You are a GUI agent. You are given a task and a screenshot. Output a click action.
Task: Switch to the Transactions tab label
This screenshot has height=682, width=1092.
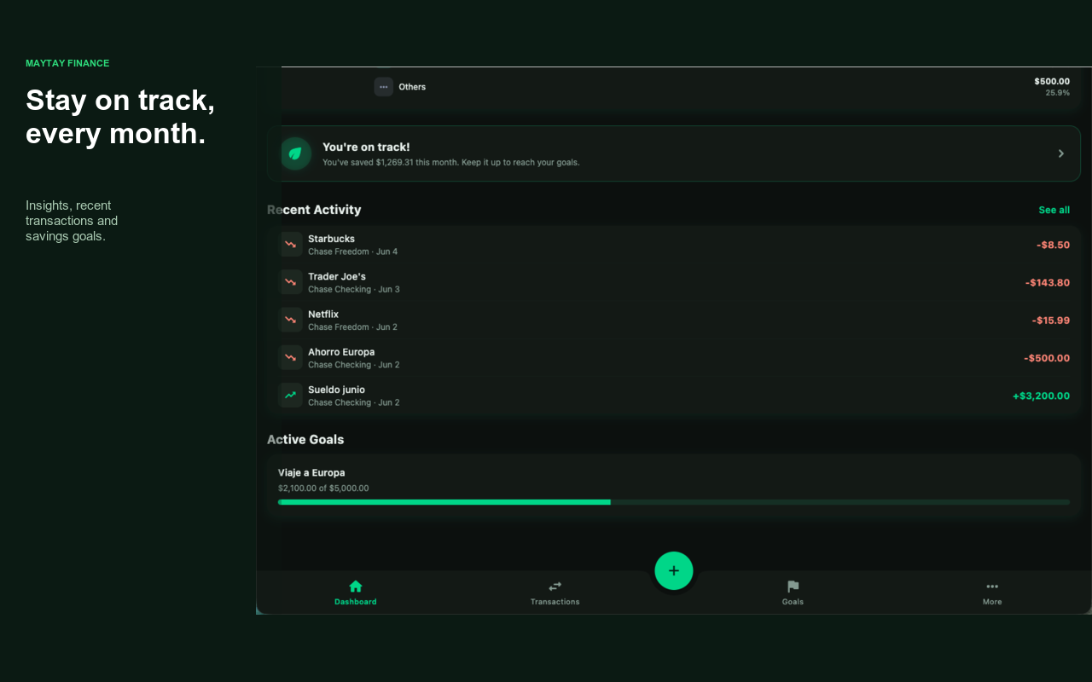(x=555, y=602)
